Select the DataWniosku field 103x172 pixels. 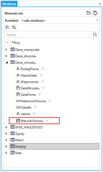click(x=30, y=88)
